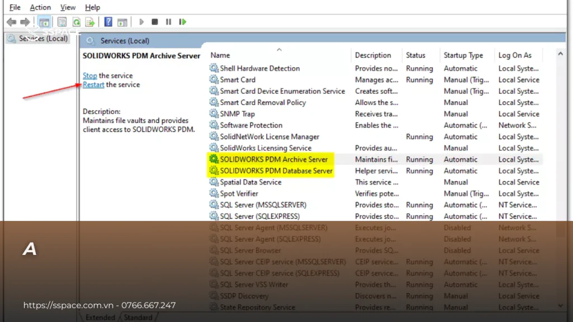Select the SQL Server Browser row

pyautogui.click(x=374, y=250)
